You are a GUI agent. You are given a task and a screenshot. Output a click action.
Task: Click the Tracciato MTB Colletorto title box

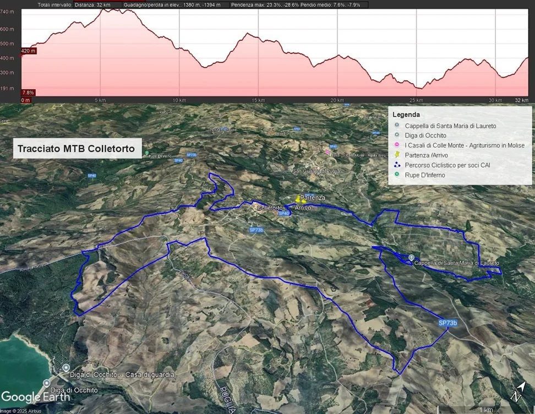78,149
